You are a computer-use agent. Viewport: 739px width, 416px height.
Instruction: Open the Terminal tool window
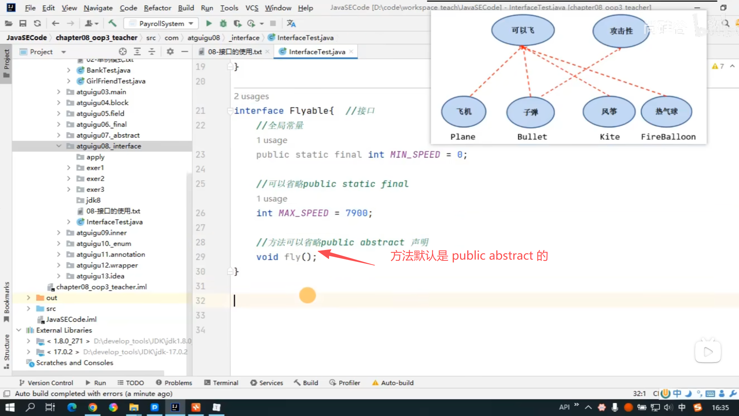(x=221, y=382)
